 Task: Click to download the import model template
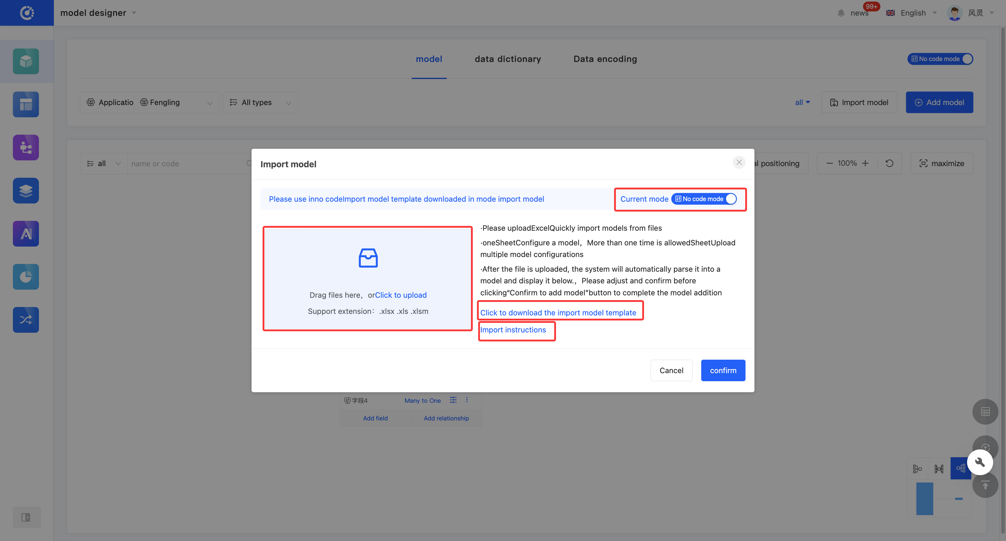[x=558, y=313]
